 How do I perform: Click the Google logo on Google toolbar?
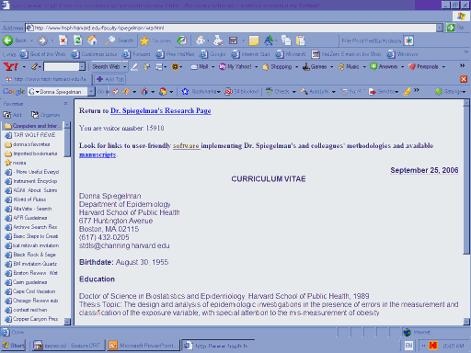point(14,91)
